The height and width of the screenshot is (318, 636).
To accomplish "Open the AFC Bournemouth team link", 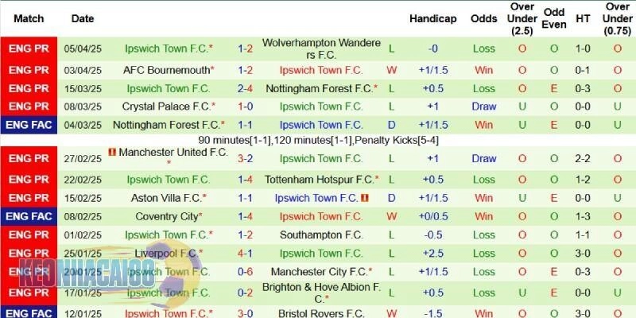I will point(167,70).
